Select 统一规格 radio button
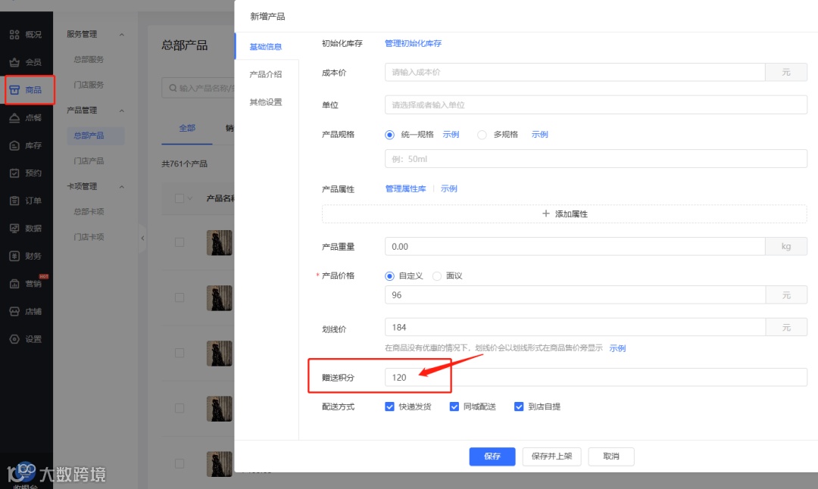Viewport: 818px width, 489px height. [389, 135]
